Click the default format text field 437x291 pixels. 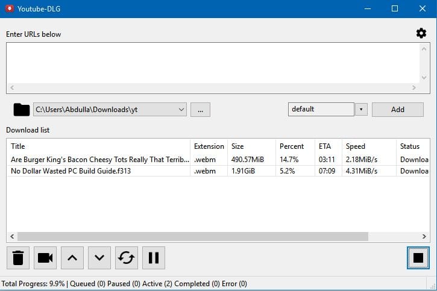[x=321, y=109]
